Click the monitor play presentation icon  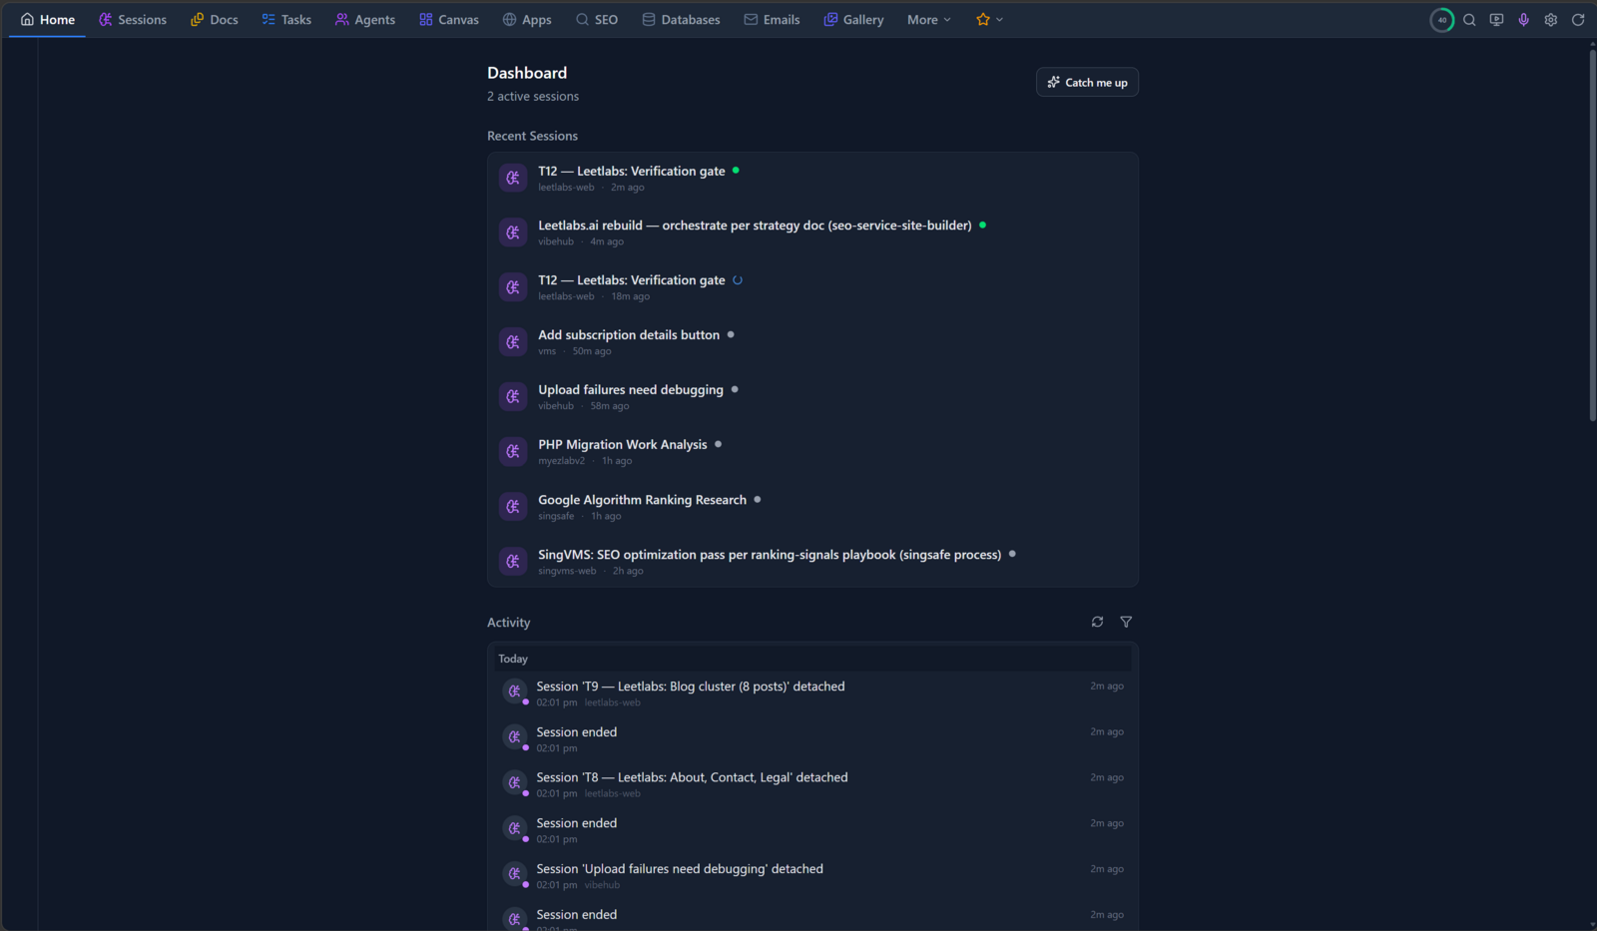coord(1496,19)
